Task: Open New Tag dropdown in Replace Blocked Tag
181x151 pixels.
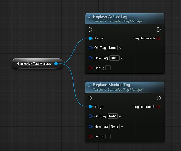Action: [116, 126]
